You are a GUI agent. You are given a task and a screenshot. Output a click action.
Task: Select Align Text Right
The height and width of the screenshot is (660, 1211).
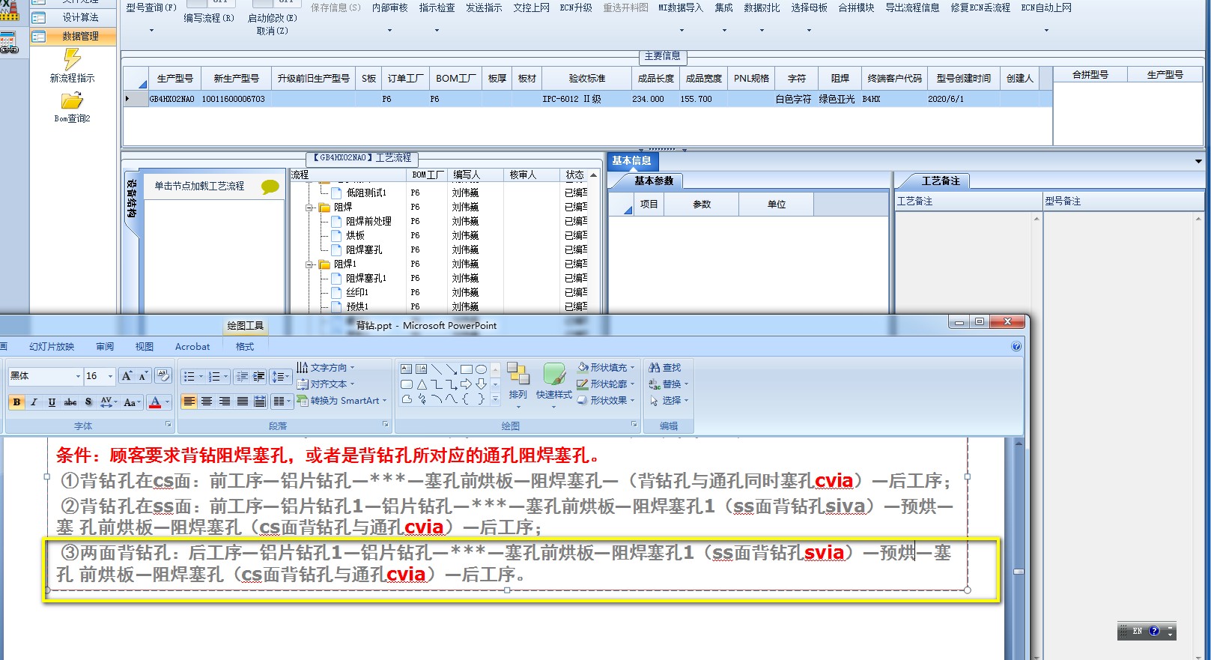click(x=225, y=402)
